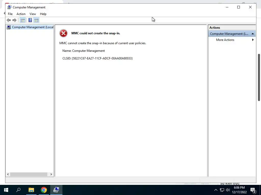Toggle Show/Hide Console Tree icon

(22, 20)
